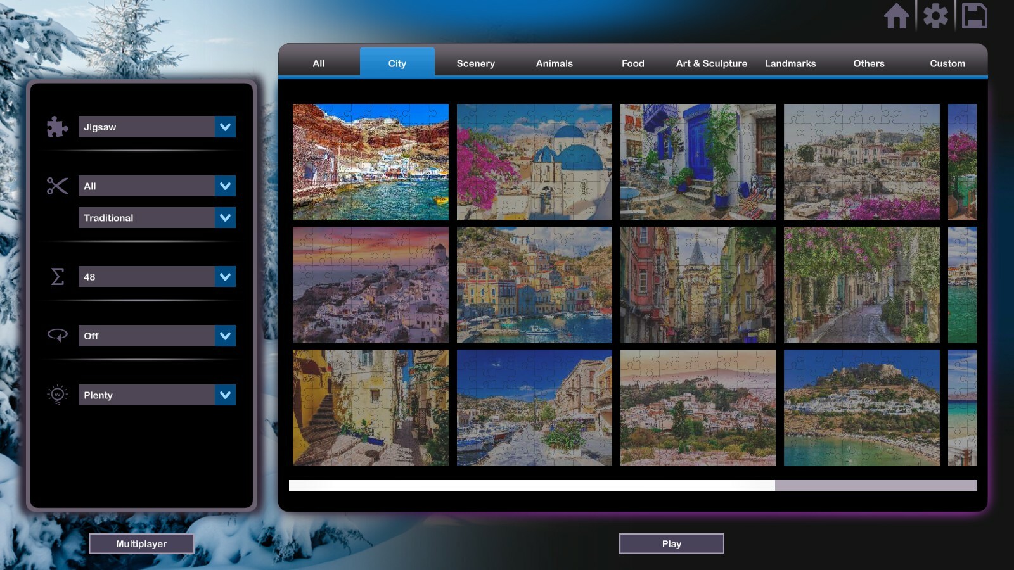Open the rotation Off dropdown
1014x570 pixels.
click(x=157, y=336)
